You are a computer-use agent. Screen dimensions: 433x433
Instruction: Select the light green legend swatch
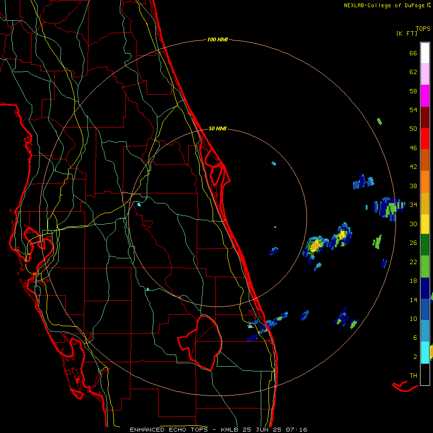pyautogui.click(x=425, y=267)
